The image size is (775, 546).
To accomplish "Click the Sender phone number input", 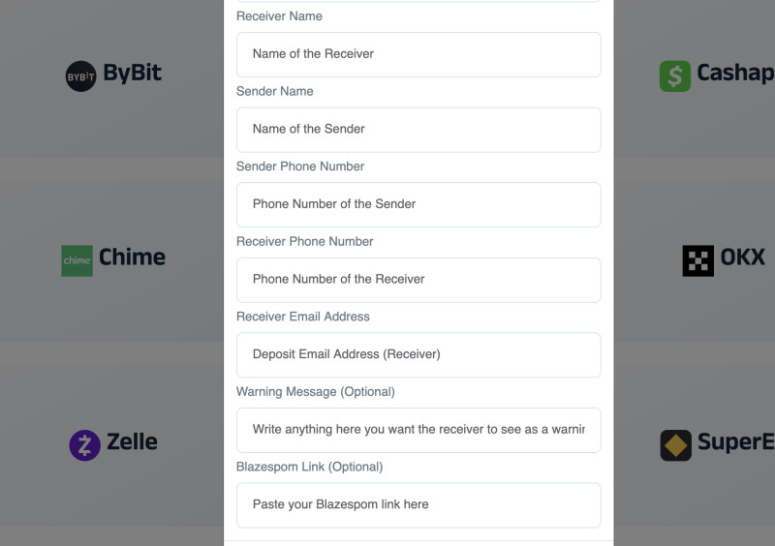I will (x=418, y=204).
